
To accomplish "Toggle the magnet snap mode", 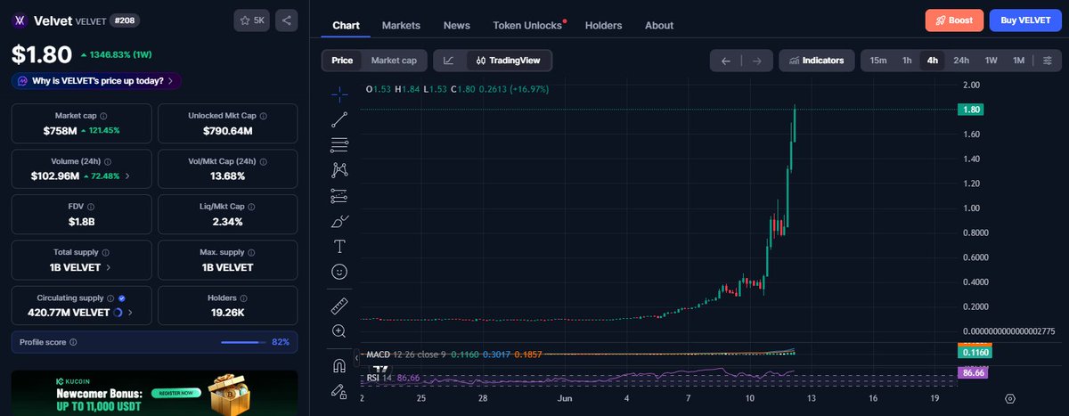I will (x=339, y=365).
